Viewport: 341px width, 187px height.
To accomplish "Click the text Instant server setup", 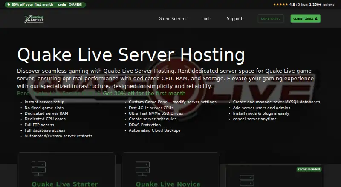I will [x=44, y=102].
